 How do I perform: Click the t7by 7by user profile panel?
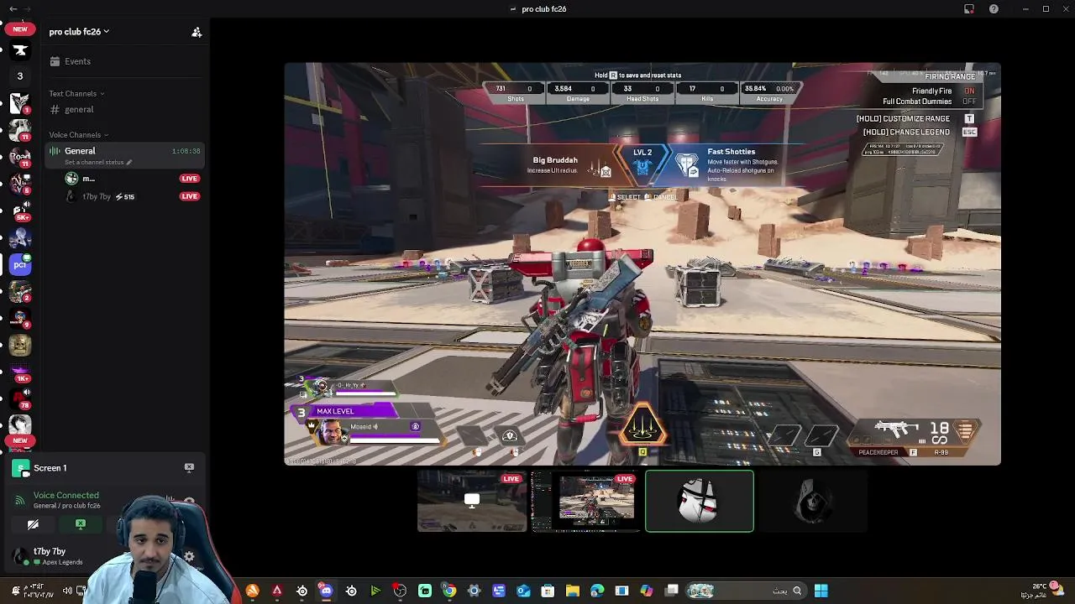(50, 556)
